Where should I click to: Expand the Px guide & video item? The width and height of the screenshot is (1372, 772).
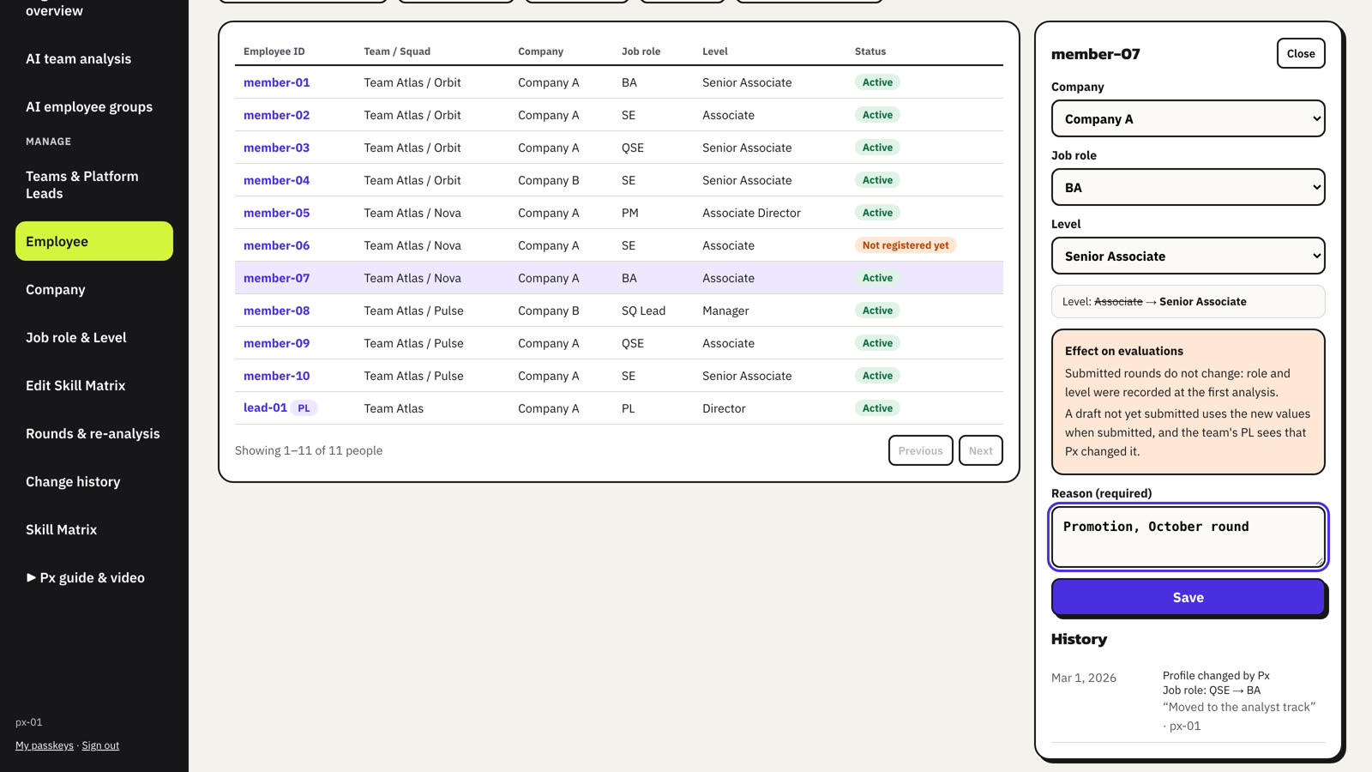(94, 577)
